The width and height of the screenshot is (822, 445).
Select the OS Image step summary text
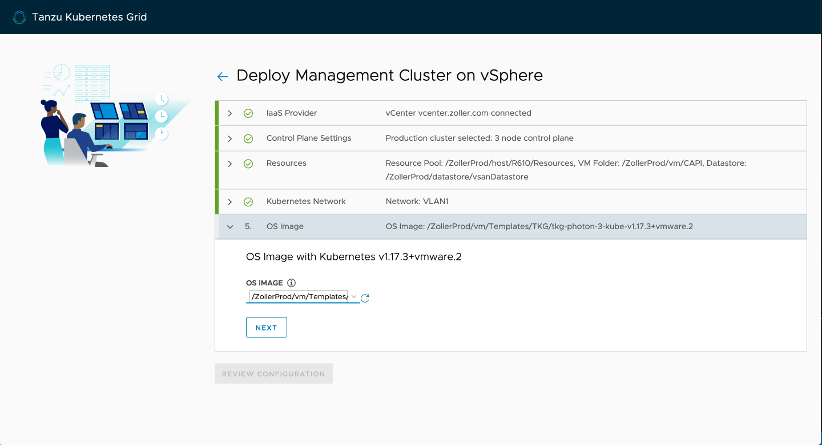539,227
